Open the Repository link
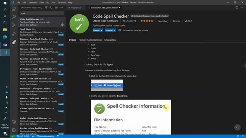Screen dimensions: 246x138 click(163, 21)
